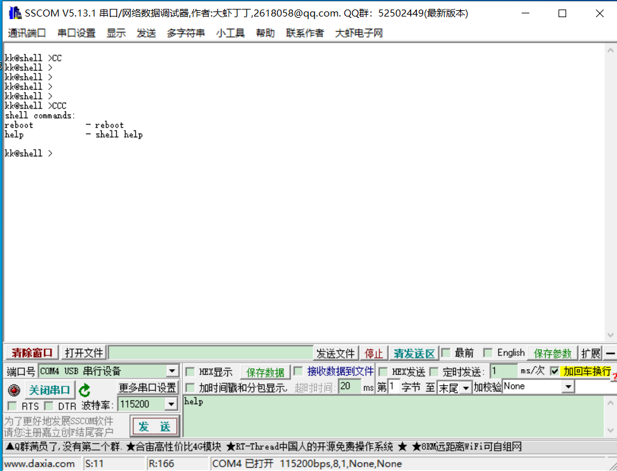The width and height of the screenshot is (617, 471).
Task: Click the red question mark icon
Action: [x=614, y=378]
